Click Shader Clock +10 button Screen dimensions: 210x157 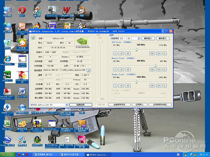[x=159, y=85]
